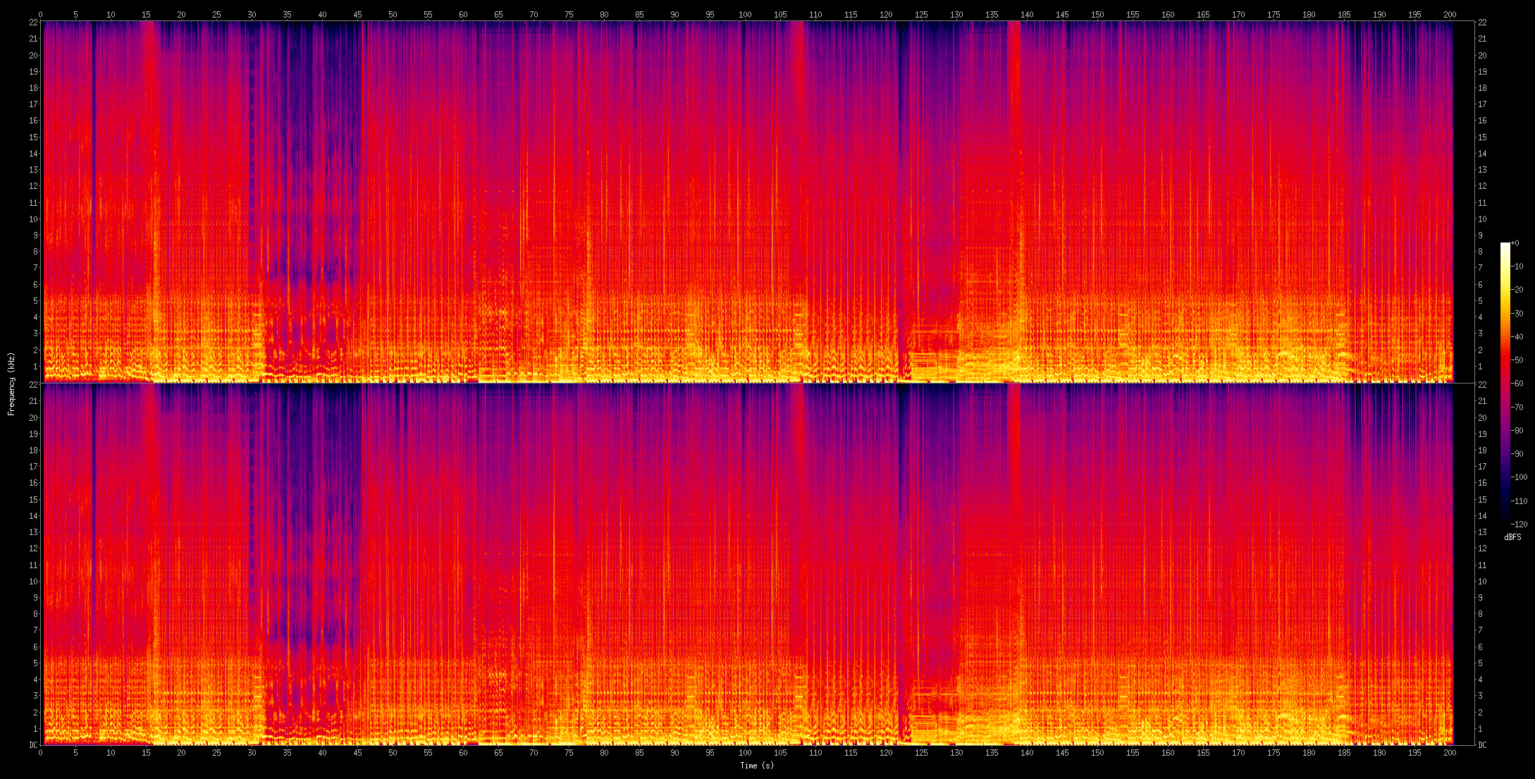Click "150" tick on top time axis
Viewport: 1535px width, 779px height.
point(1097,14)
